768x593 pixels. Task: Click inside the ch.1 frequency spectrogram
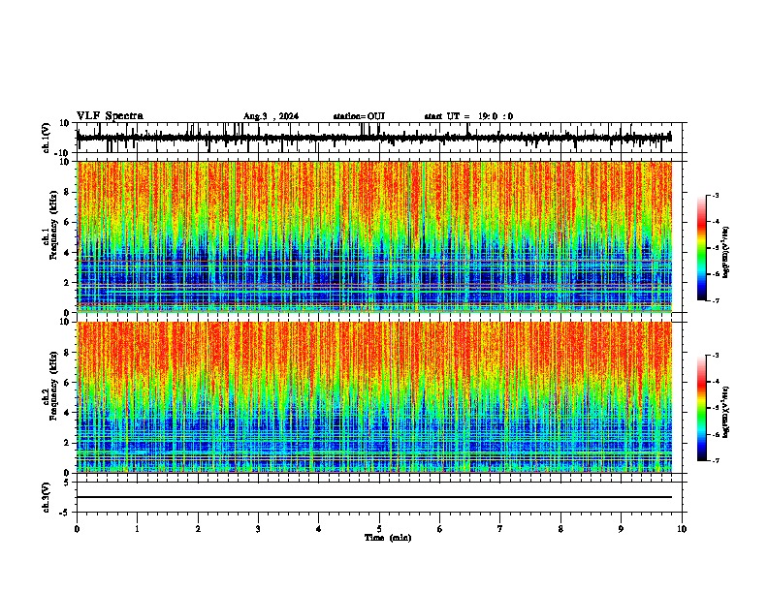tap(374, 236)
